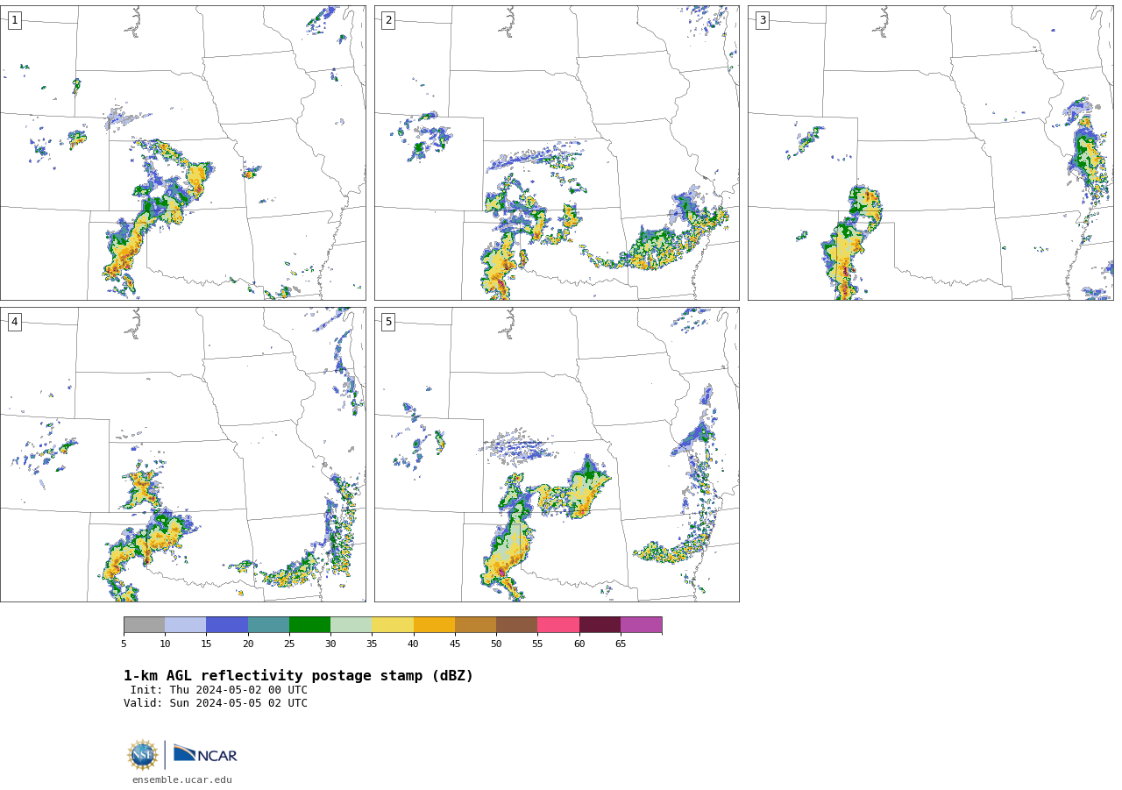The image size is (1122, 790).
Task: Click the teal 20-25 dBZ swatch
Action: tap(268, 625)
